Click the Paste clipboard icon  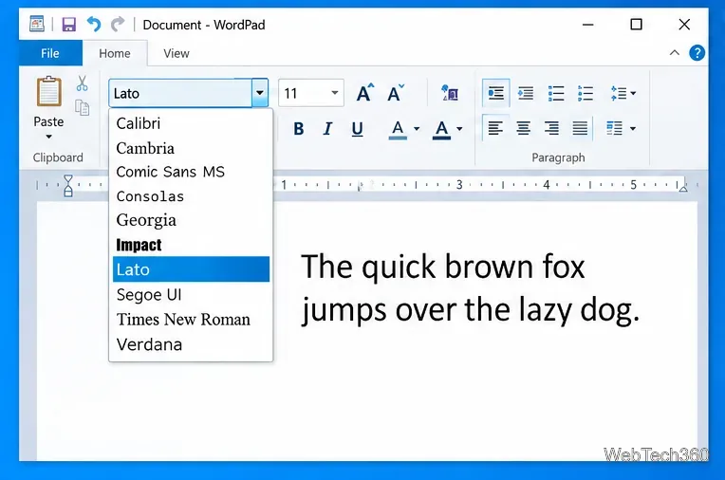48,92
